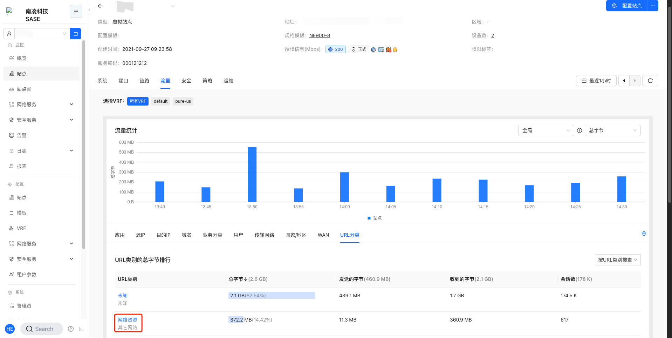Switch to the 系统 tab
Image resolution: width=672 pixels, height=338 pixels.
pyautogui.click(x=102, y=81)
